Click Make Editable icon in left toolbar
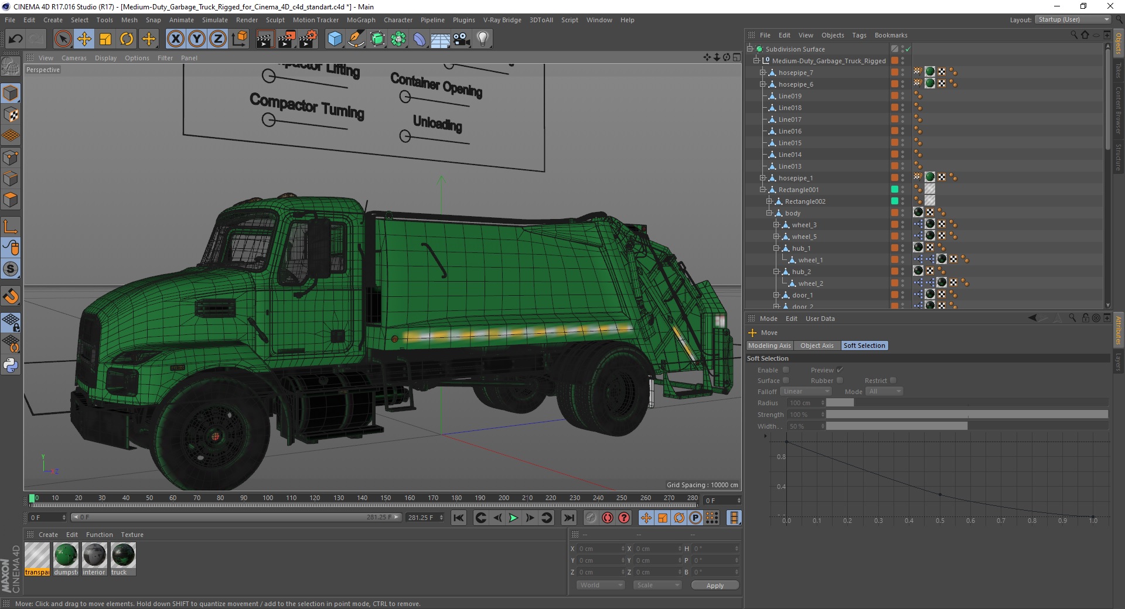The image size is (1125, 609). (11, 67)
